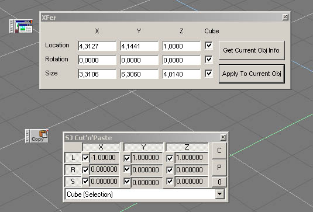Click the Copy plugin toolbar icon

(37, 136)
